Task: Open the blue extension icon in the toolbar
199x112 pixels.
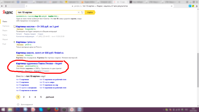Action: pos(190,6)
